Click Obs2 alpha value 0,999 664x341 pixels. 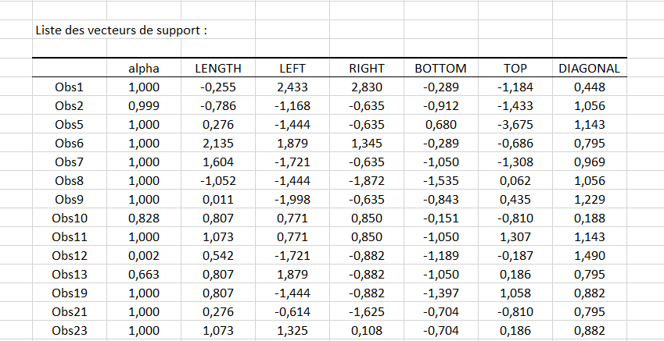(144, 106)
